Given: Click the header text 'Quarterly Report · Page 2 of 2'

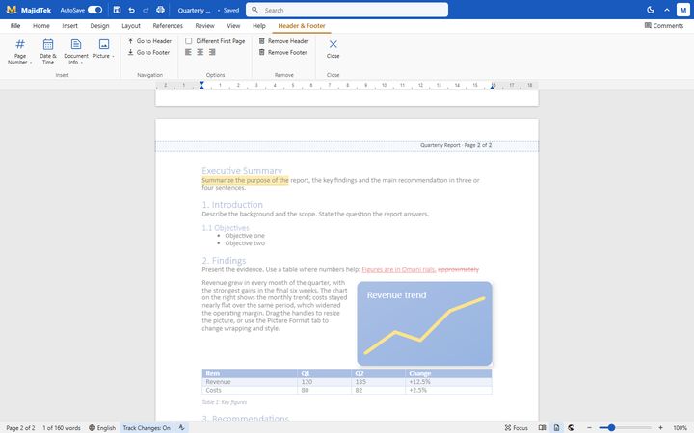Looking at the screenshot, I should pos(456,145).
